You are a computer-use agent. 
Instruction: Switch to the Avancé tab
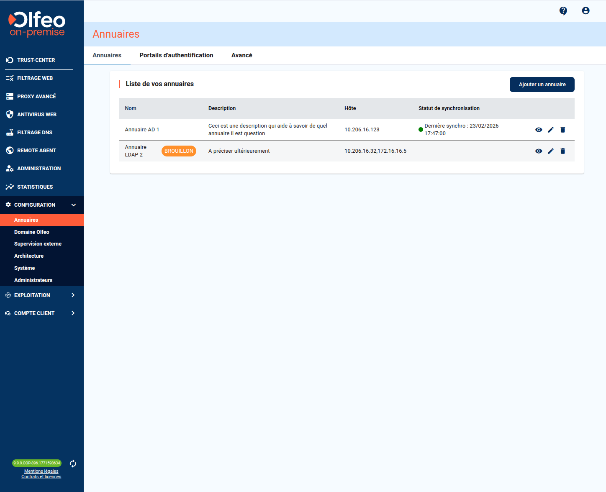241,55
